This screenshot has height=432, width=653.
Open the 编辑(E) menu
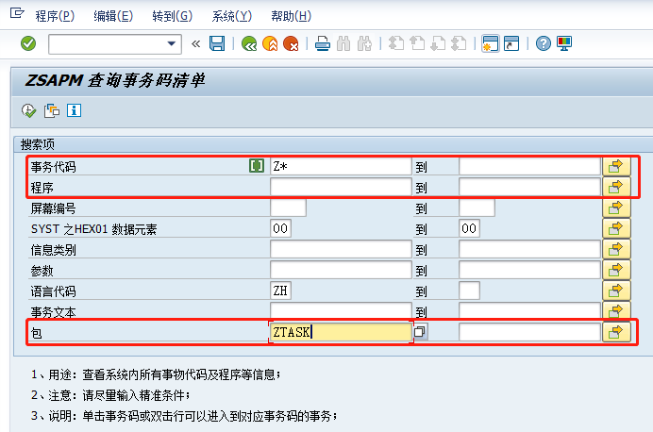click(x=113, y=16)
